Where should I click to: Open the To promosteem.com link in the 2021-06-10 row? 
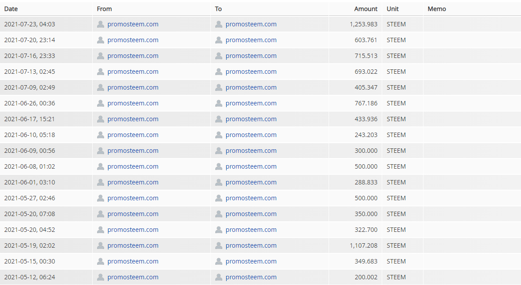(x=251, y=135)
